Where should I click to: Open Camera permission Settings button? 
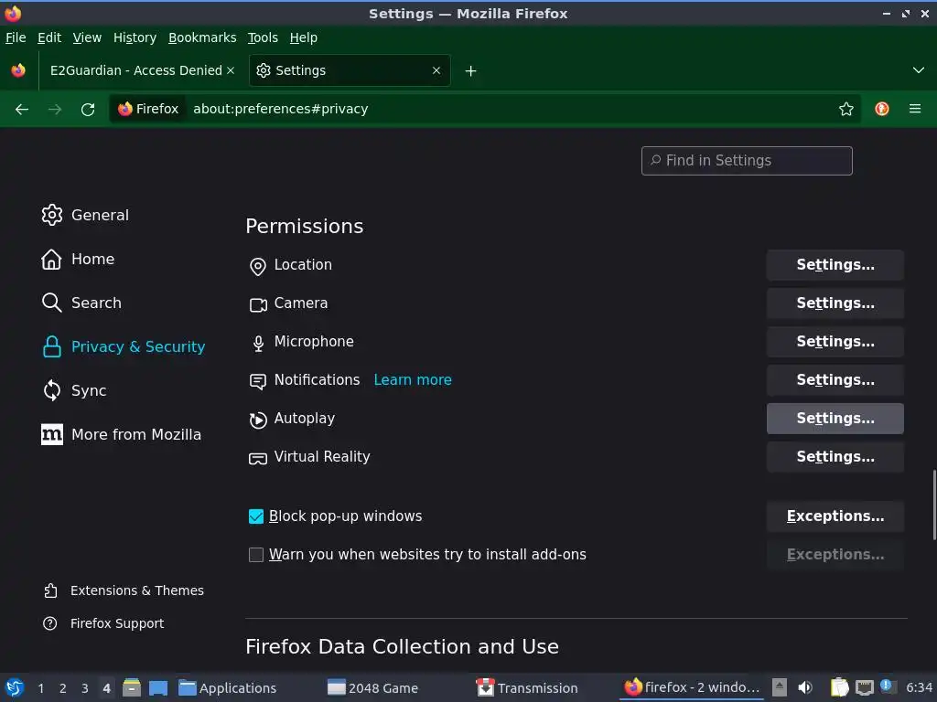coord(835,303)
